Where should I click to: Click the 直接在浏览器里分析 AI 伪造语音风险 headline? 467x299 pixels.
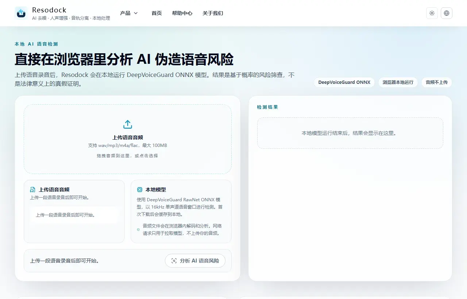point(124,59)
